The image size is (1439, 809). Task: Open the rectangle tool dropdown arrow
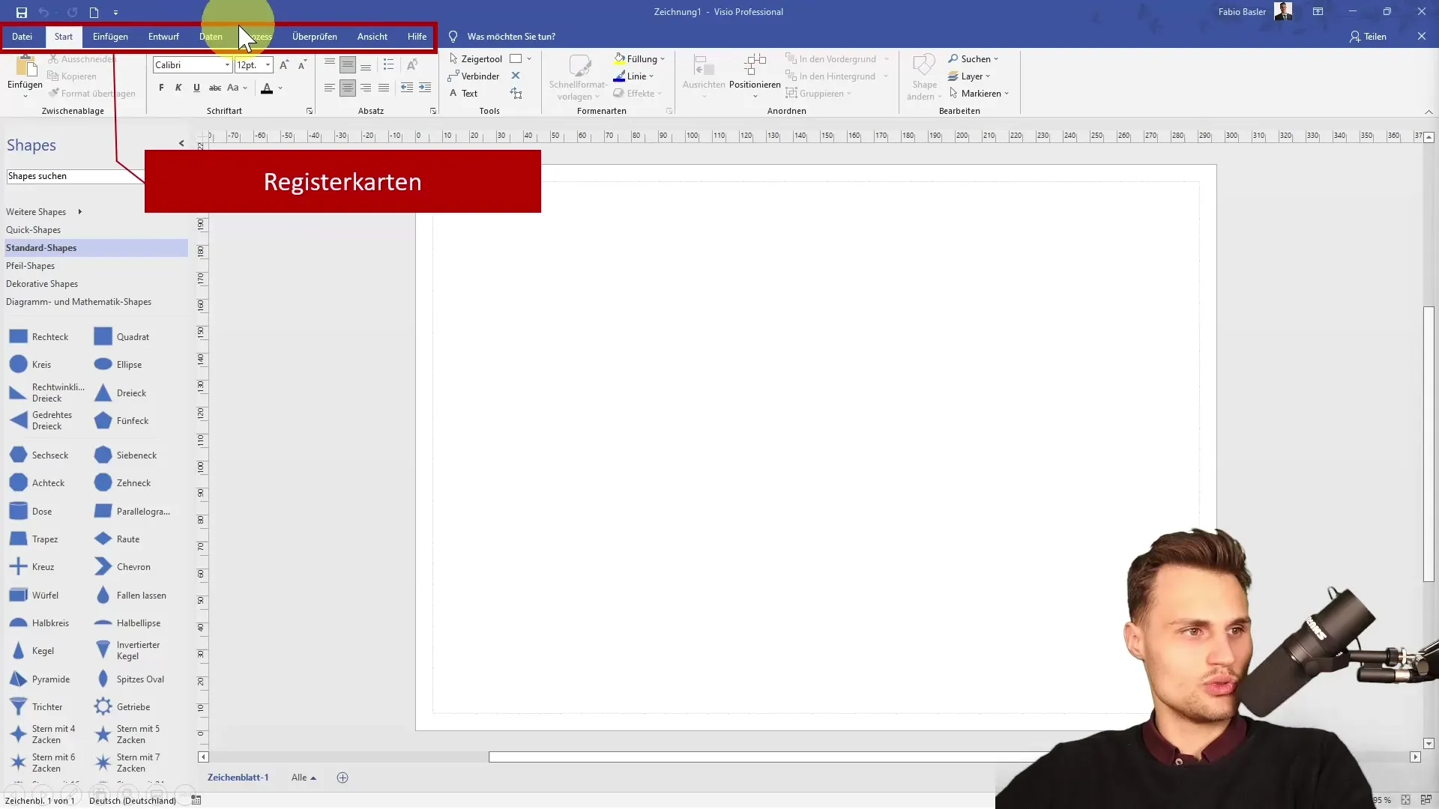[x=529, y=58]
